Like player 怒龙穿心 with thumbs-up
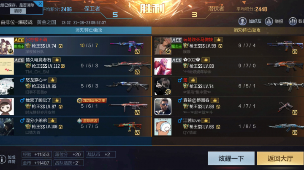The width and height of the screenshot is (304, 170). click(52, 80)
